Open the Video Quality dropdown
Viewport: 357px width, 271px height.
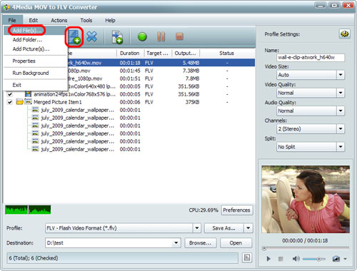coord(341,93)
